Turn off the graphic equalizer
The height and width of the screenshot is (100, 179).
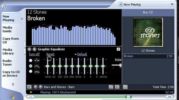(34, 54)
